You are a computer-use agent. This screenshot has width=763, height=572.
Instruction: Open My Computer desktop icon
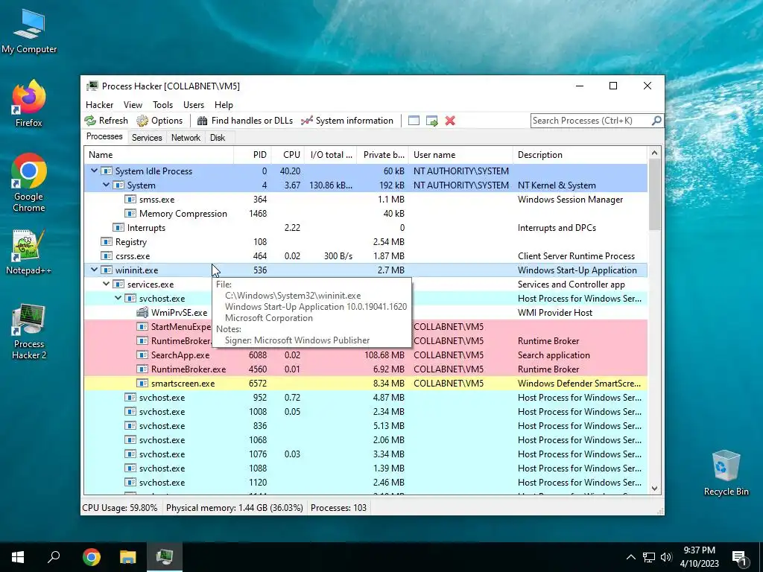29,31
